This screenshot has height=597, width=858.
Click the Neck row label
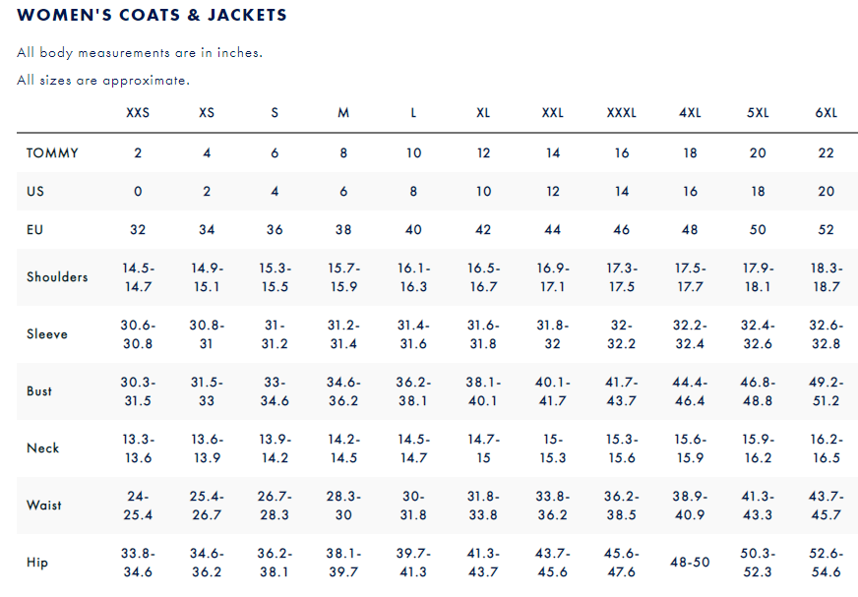coord(42,448)
